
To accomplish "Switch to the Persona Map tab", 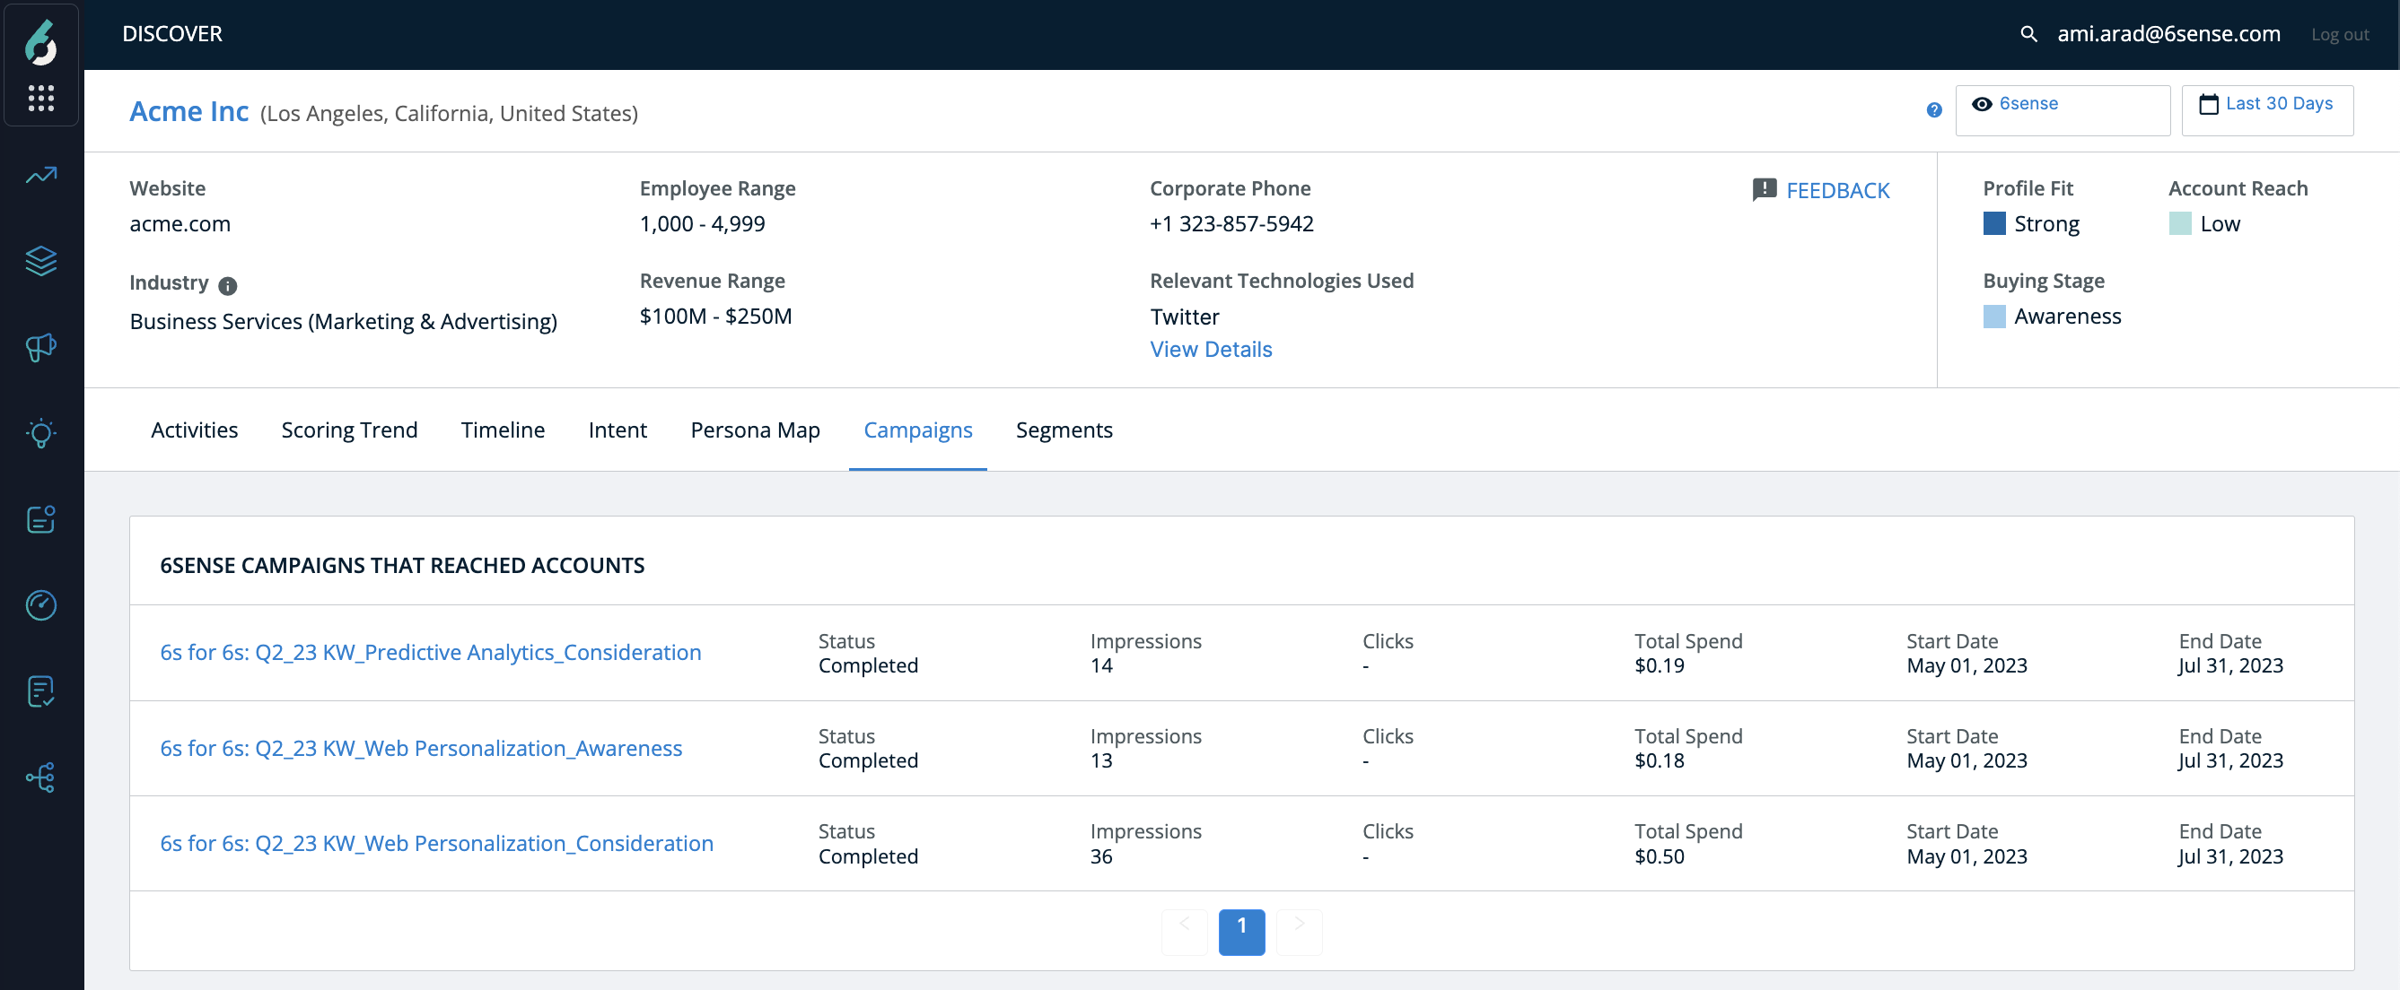I will tap(755, 430).
